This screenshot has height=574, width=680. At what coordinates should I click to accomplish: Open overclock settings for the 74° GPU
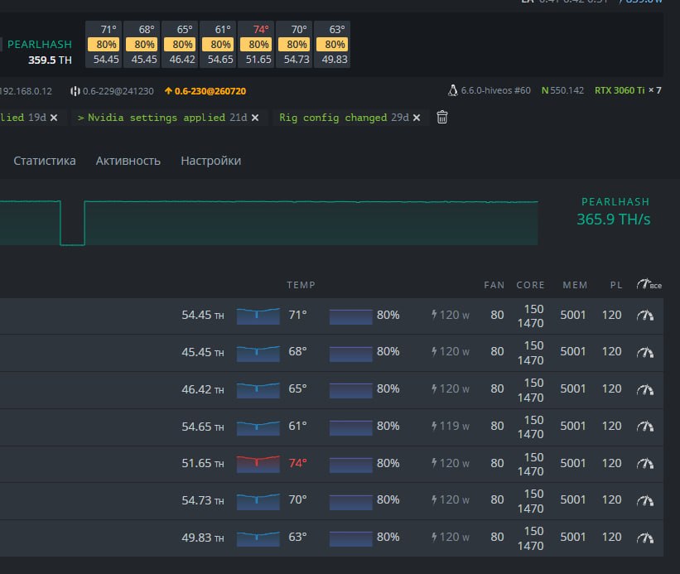tap(645, 464)
